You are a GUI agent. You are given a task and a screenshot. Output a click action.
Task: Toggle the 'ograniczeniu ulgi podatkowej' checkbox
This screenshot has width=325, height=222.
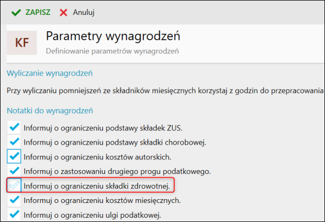pos(14,215)
